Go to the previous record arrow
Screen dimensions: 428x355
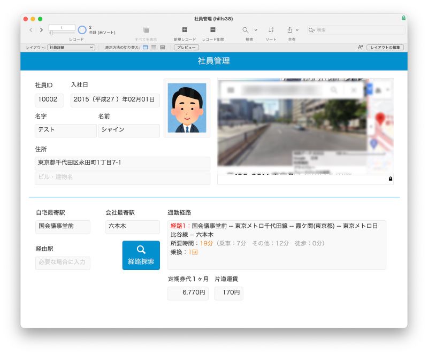coord(31,30)
